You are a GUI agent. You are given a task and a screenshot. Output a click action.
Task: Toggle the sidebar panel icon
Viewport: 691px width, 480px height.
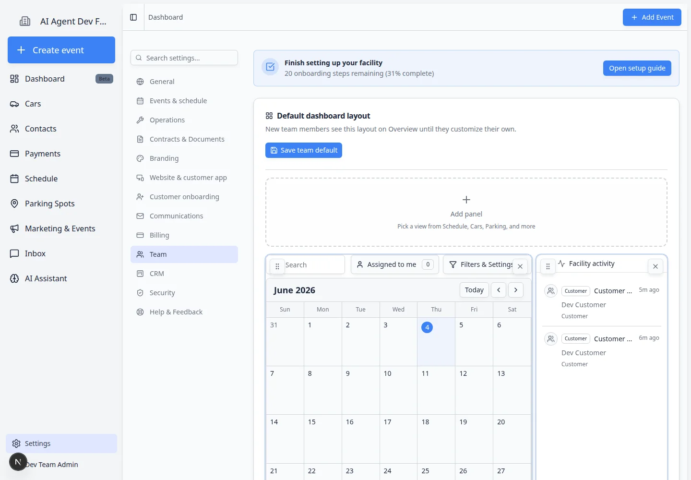point(133,17)
